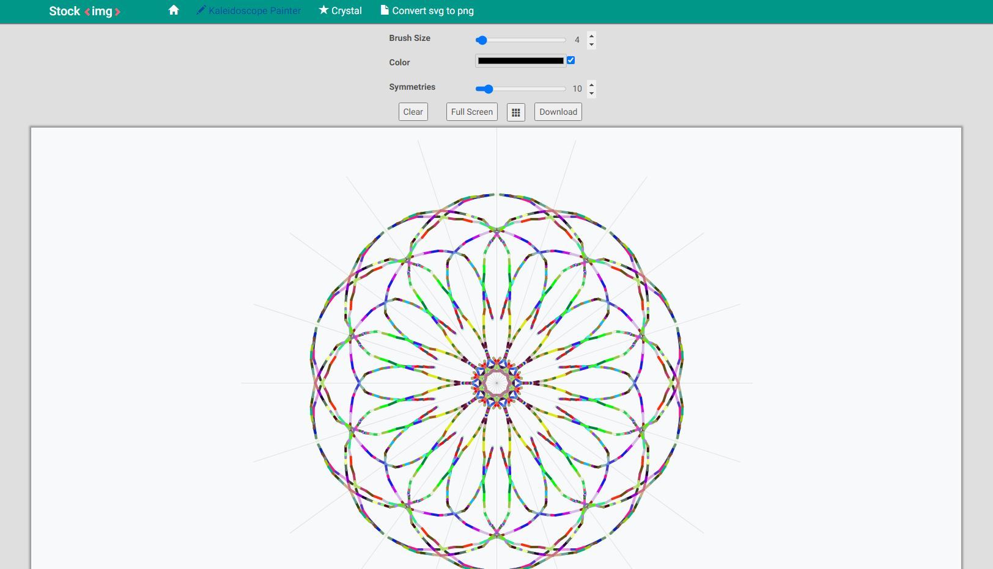Decrease Symmetries with the down stepper arrow

coord(591,93)
